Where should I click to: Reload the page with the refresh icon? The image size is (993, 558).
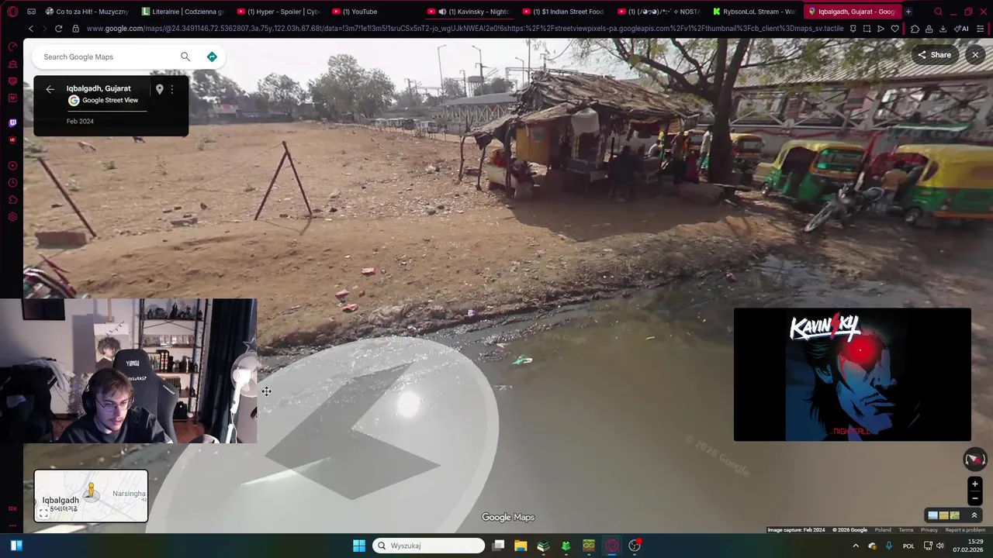58,29
